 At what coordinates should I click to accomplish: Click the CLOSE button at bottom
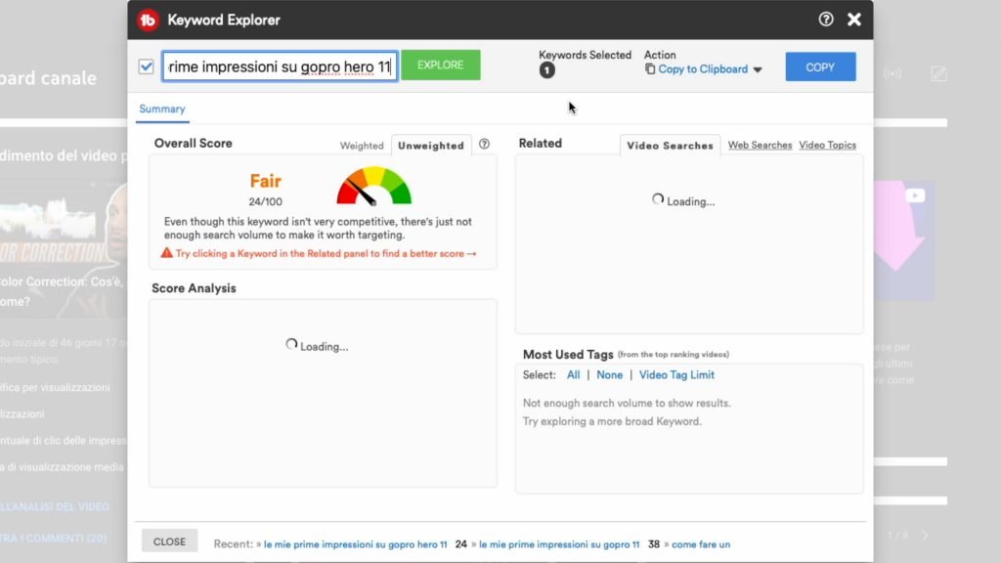169,541
